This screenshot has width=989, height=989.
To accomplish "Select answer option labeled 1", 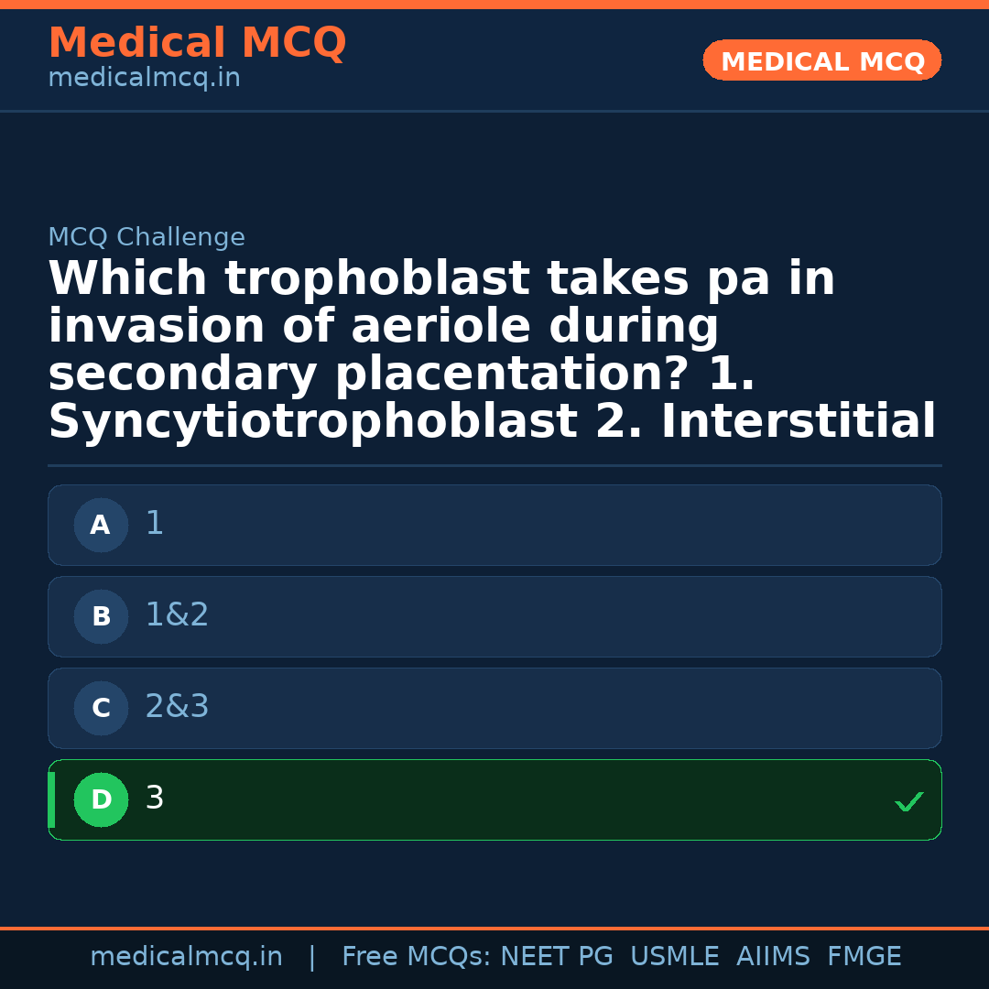I will pyautogui.click(x=494, y=525).
